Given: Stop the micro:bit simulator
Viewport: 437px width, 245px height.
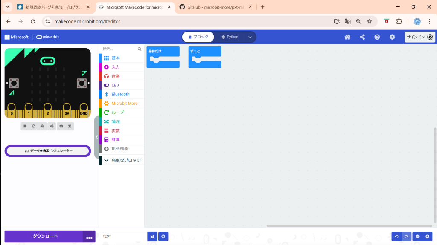Looking at the screenshot, I should [25, 126].
